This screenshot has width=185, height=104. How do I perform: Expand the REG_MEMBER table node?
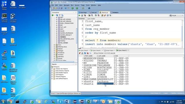(57, 43)
